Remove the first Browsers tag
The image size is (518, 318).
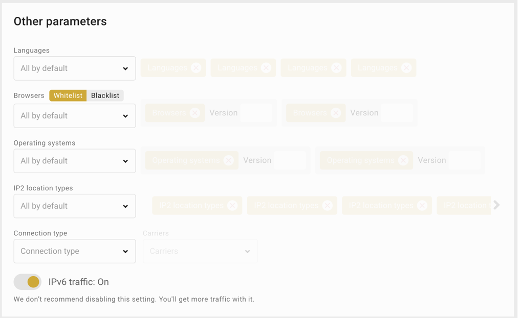196,113
